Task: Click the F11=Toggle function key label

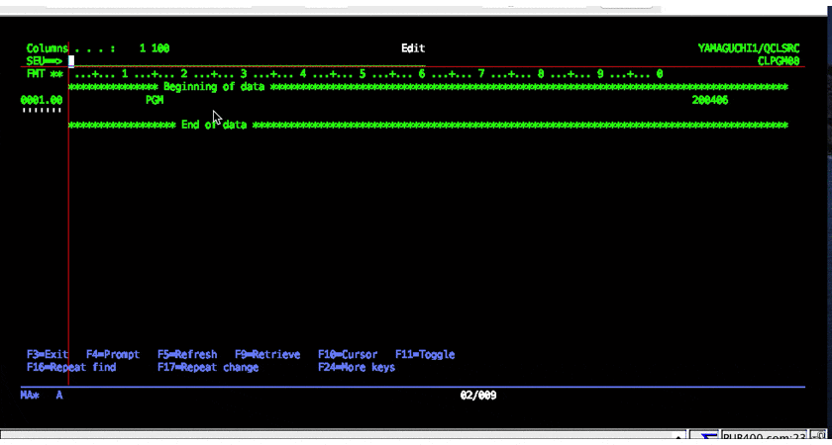Action: point(425,354)
